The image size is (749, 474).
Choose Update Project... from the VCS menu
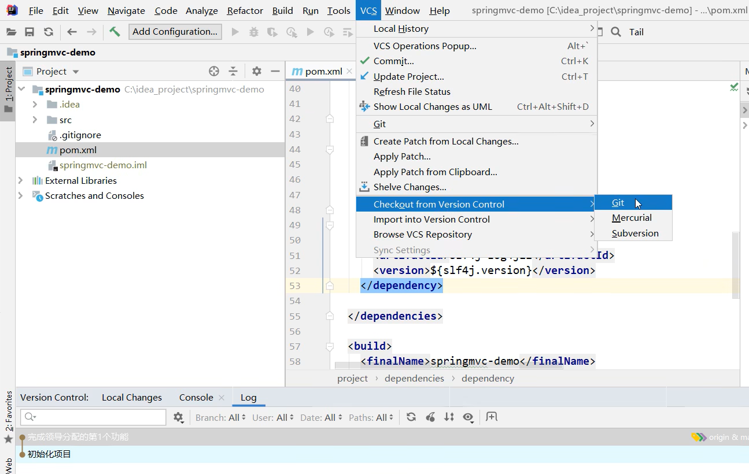tap(476, 76)
